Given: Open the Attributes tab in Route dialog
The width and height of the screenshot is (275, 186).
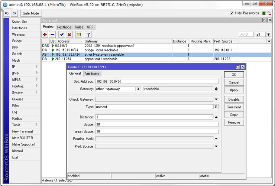Looking at the screenshot, I should (92, 74).
